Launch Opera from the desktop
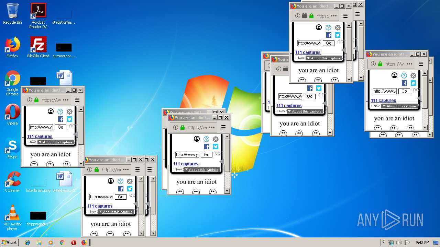The width and height of the screenshot is (440, 247). click(x=12, y=115)
